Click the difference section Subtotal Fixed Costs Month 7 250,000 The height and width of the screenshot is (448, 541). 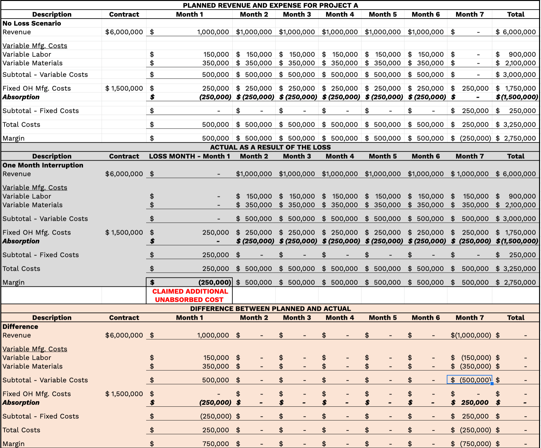pyautogui.click(x=470, y=417)
